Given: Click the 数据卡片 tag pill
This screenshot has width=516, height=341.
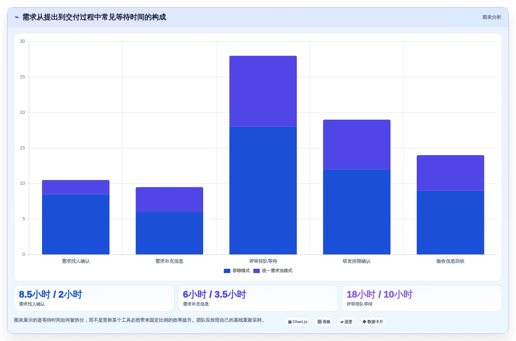Looking at the screenshot, I should point(373,322).
